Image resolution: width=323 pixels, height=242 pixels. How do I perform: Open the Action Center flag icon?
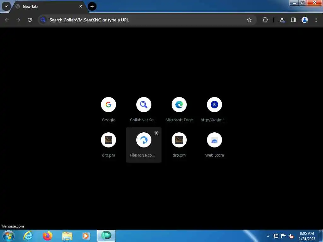click(284, 236)
